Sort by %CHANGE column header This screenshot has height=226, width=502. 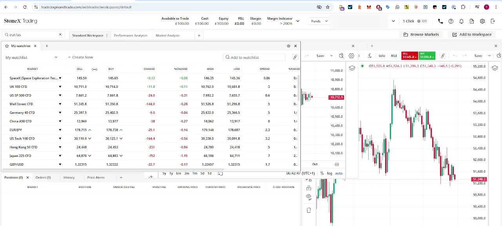pos(181,69)
